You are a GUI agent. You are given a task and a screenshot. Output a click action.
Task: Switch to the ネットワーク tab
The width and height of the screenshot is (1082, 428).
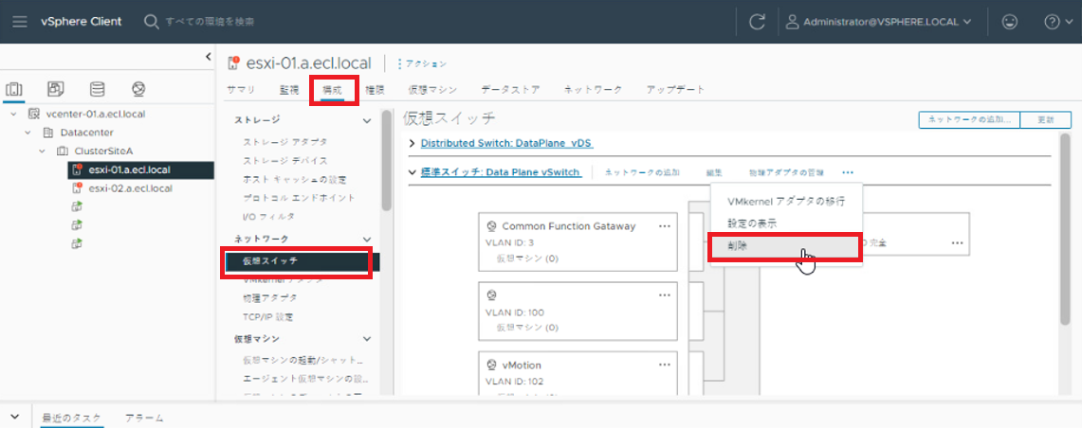coord(593,90)
